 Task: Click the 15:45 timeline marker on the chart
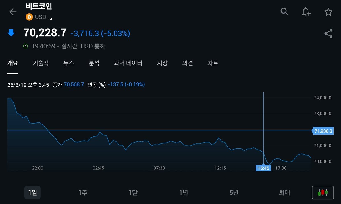click(263, 168)
